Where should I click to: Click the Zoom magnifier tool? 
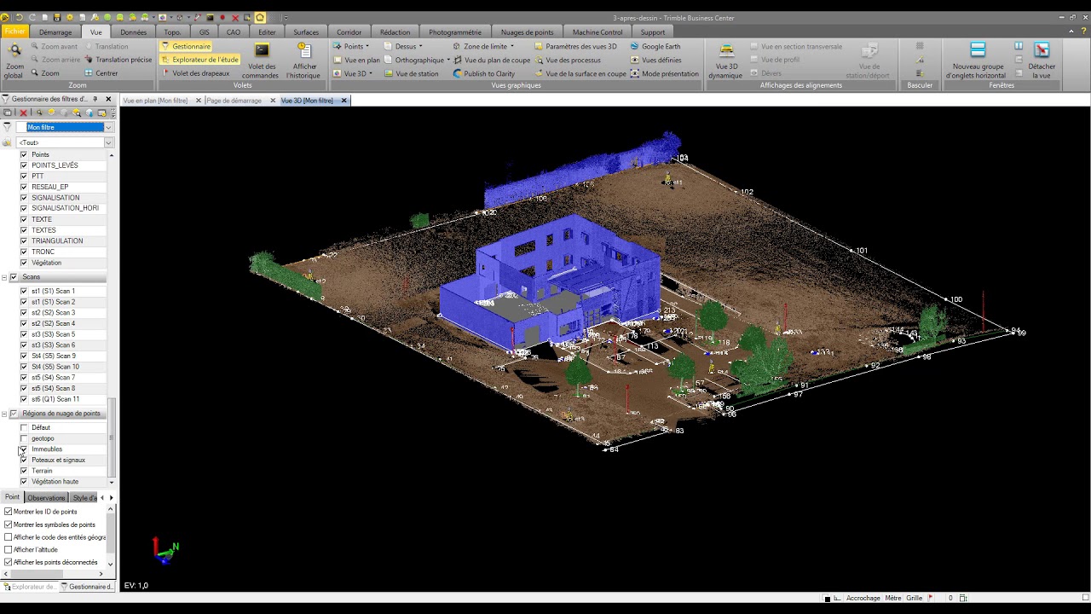(45, 73)
